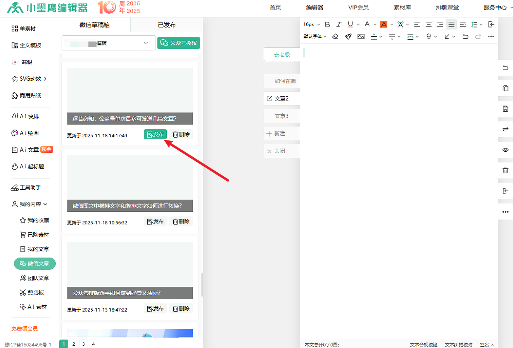The image size is (513, 348).
Task: Center-align the text
Action: tap(428, 24)
